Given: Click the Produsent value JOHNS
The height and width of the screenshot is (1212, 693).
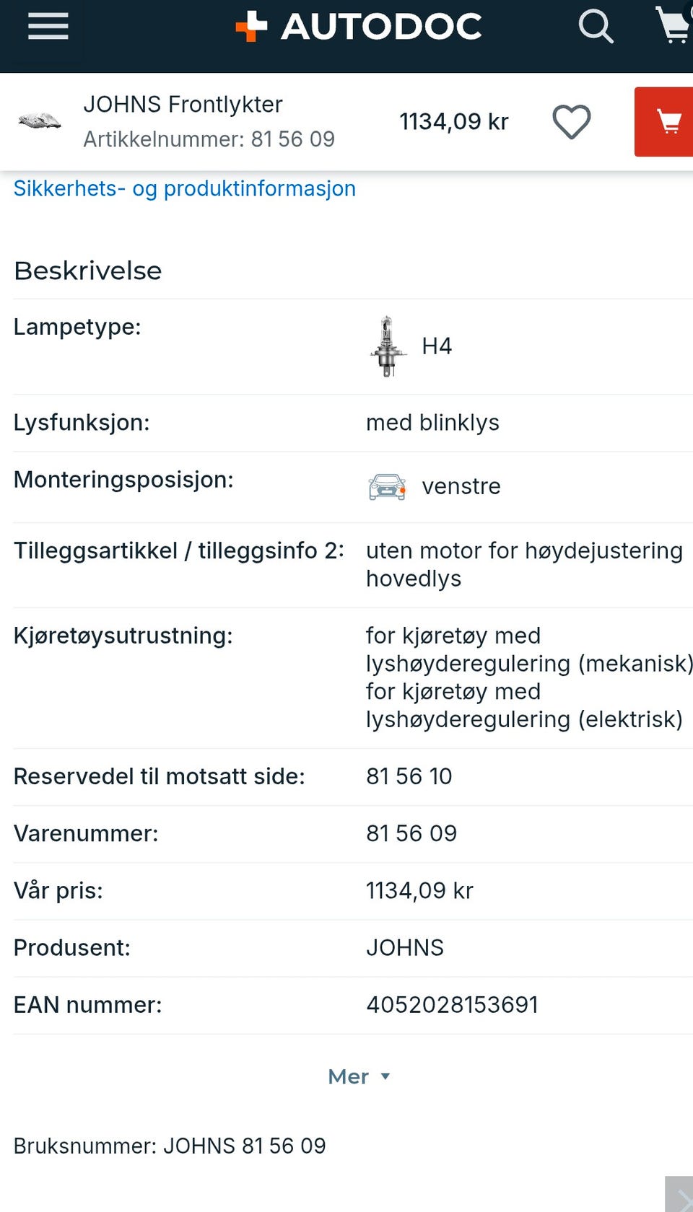Looking at the screenshot, I should 404,947.
